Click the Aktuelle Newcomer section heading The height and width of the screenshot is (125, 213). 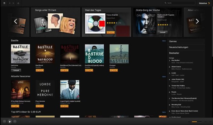[x=21, y=76]
